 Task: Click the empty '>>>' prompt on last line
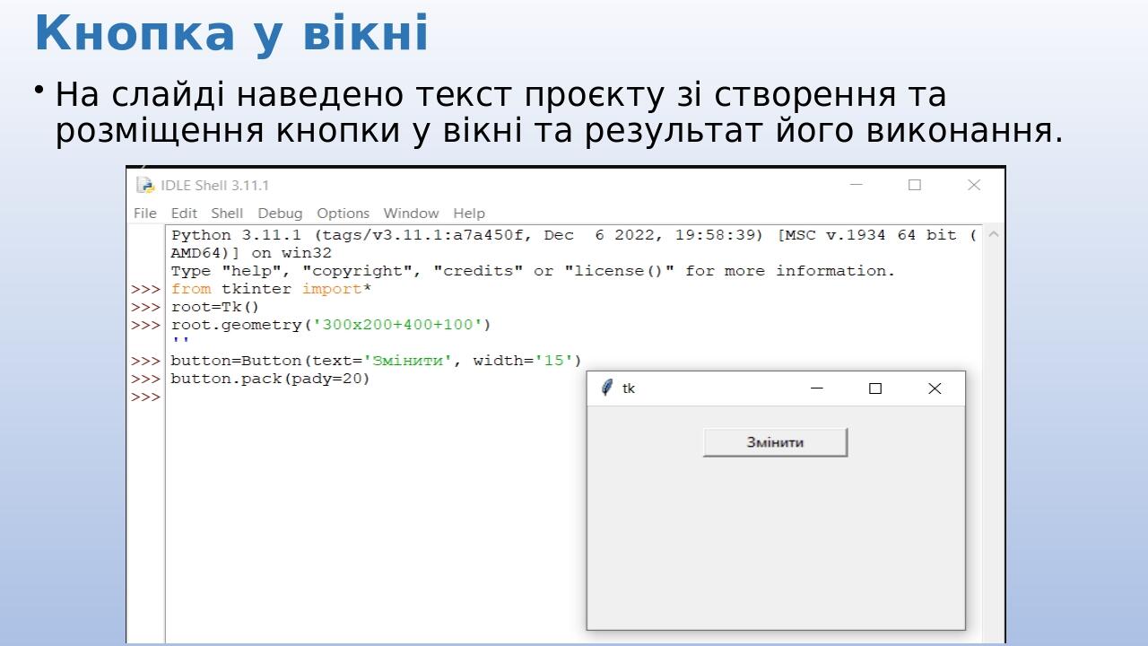145,397
